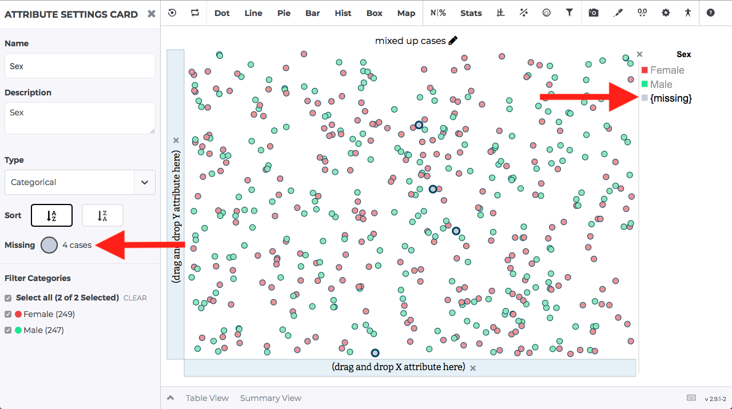Open the Type Categorical dropdown
The width and height of the screenshot is (732, 409).
click(80, 182)
